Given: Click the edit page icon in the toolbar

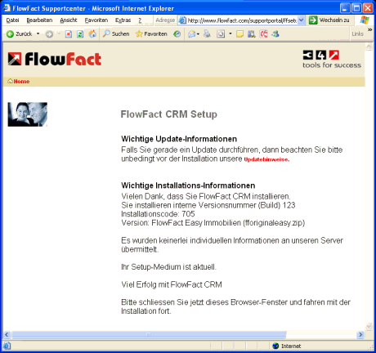Looking at the screenshot, I should [221, 34].
